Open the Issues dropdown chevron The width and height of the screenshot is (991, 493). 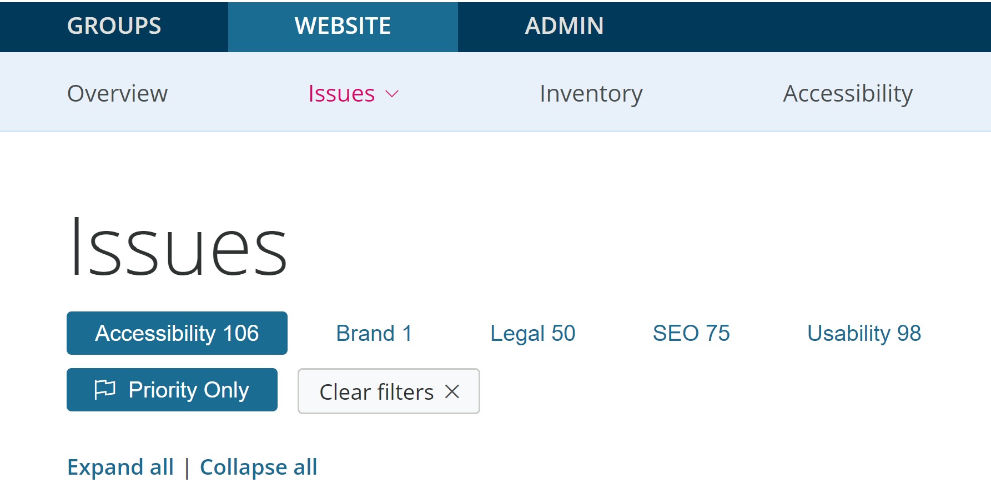point(392,94)
